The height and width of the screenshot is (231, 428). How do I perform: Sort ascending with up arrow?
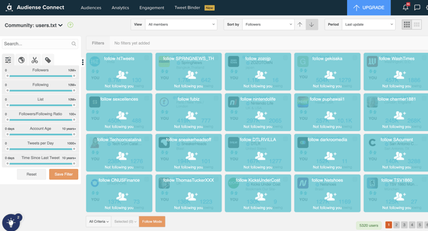tap(300, 24)
